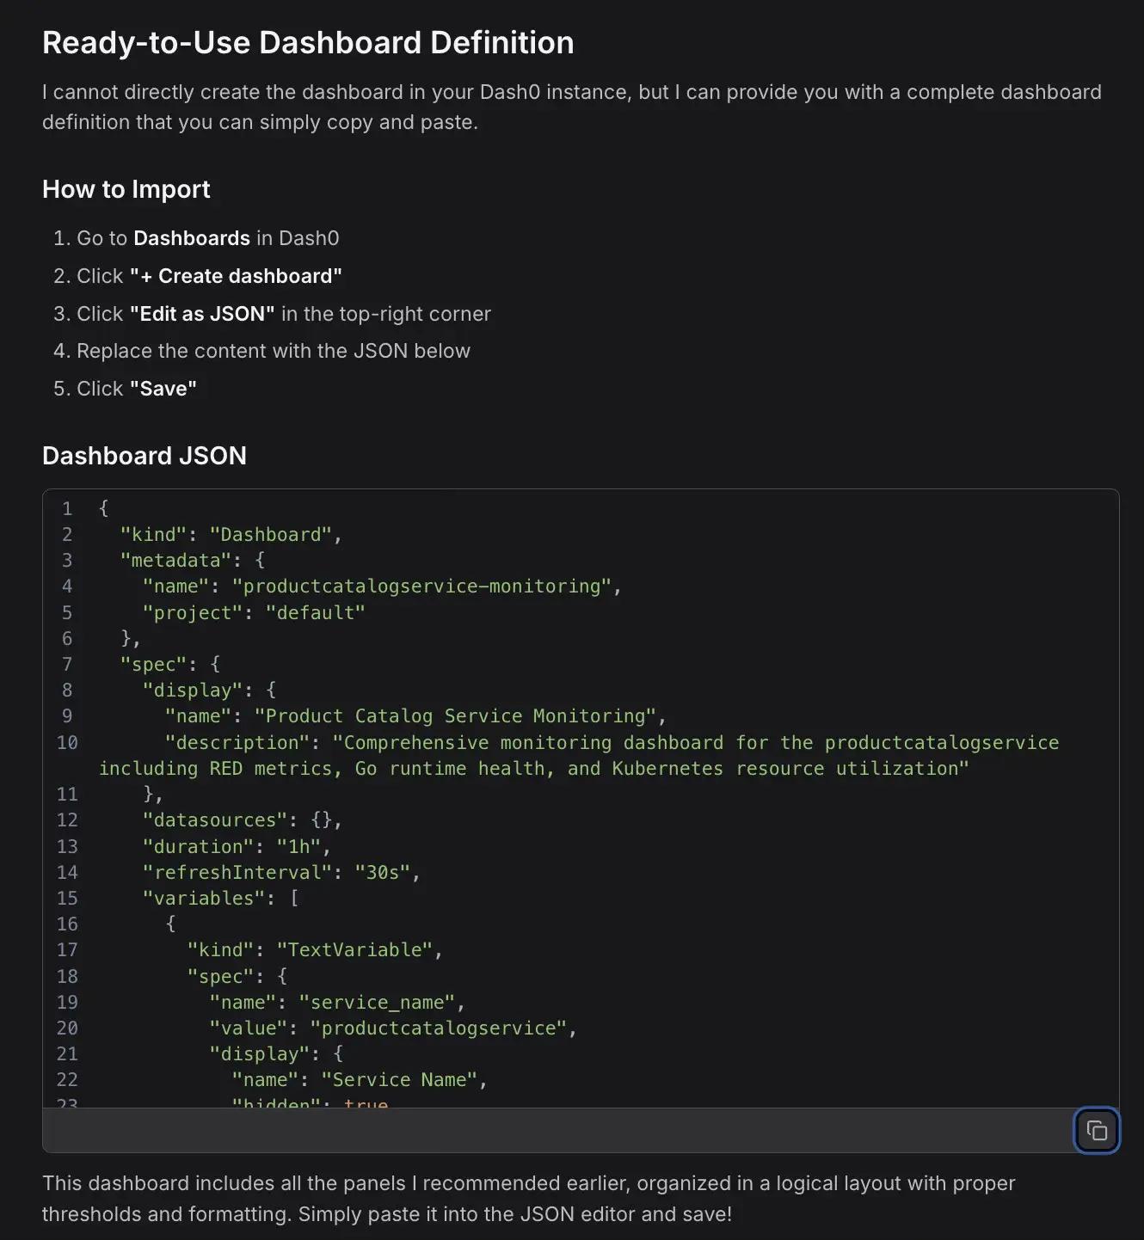Click the bold "Dashboards" text in step 1
Viewport: 1144px width, 1240px height.
[192, 238]
